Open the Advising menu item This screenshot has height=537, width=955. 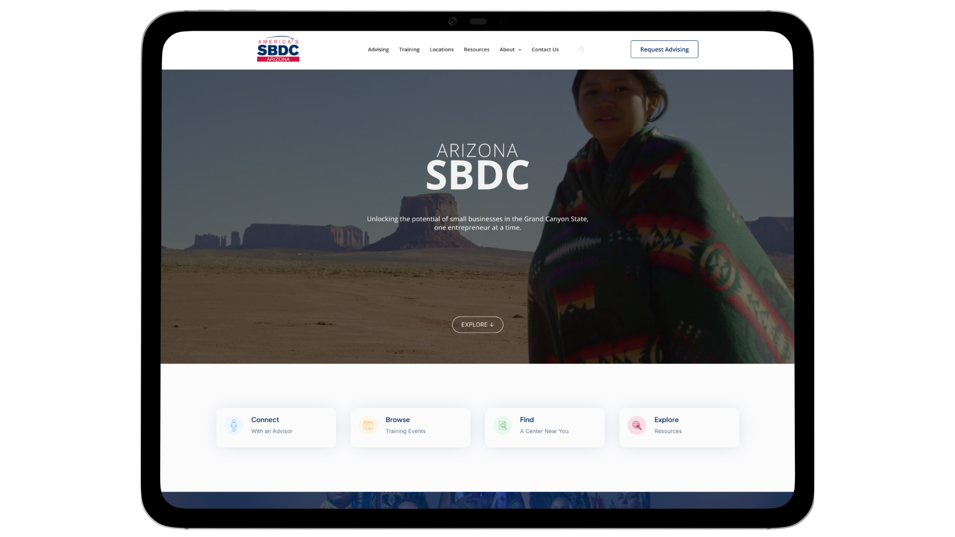tap(379, 50)
